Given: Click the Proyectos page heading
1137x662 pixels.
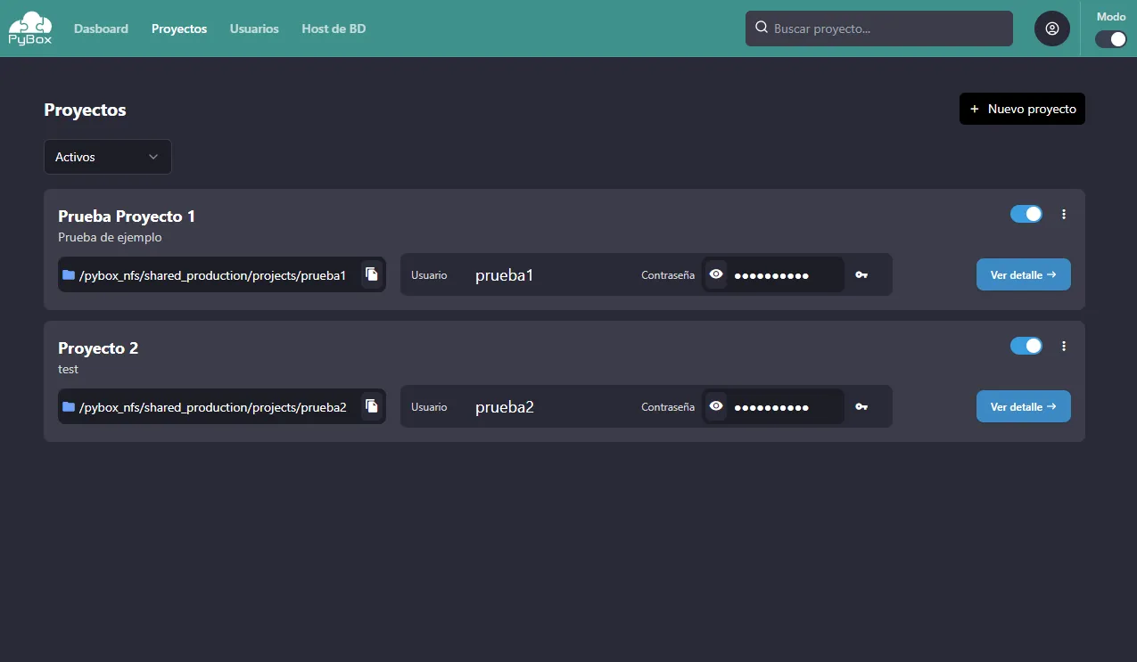Looking at the screenshot, I should [85, 110].
